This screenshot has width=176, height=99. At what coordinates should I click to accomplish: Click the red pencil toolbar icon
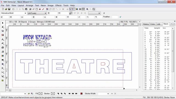point(43,9)
